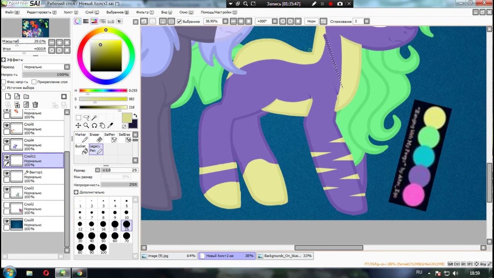Screen dimensions: 494x278
Task: Adjust the layer Непроз-ть opacity slider
Action: point(46,75)
